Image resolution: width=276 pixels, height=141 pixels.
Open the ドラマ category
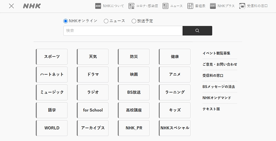(x=93, y=75)
